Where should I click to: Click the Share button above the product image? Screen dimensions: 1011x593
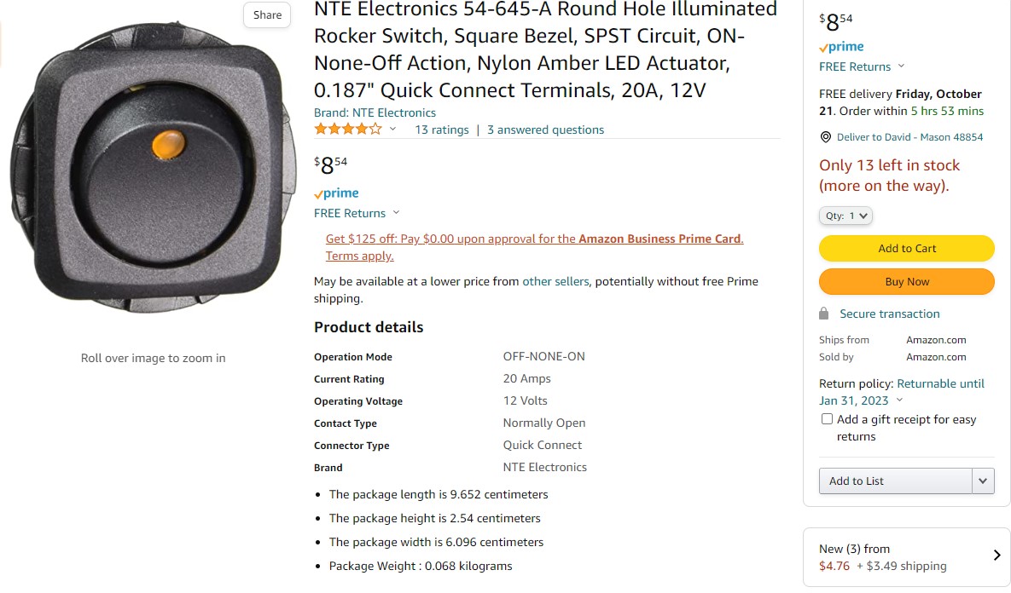pos(267,14)
